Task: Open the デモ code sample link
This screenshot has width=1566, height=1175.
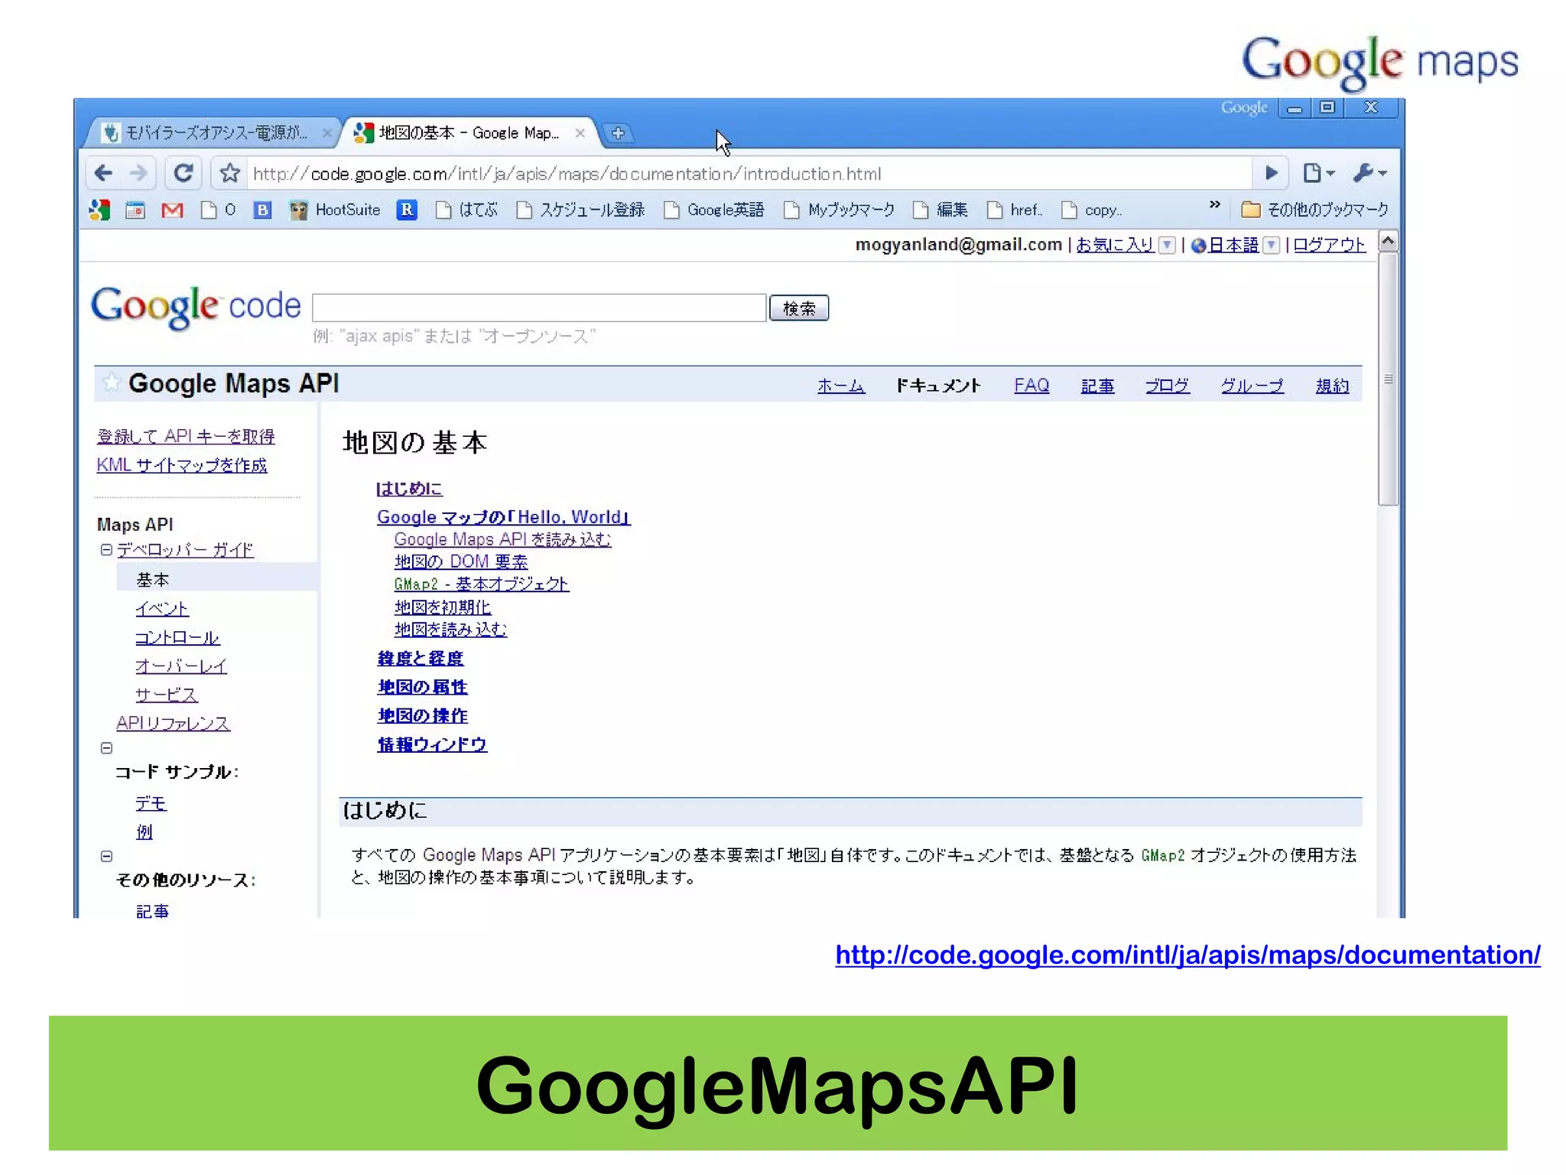Action: point(151,803)
